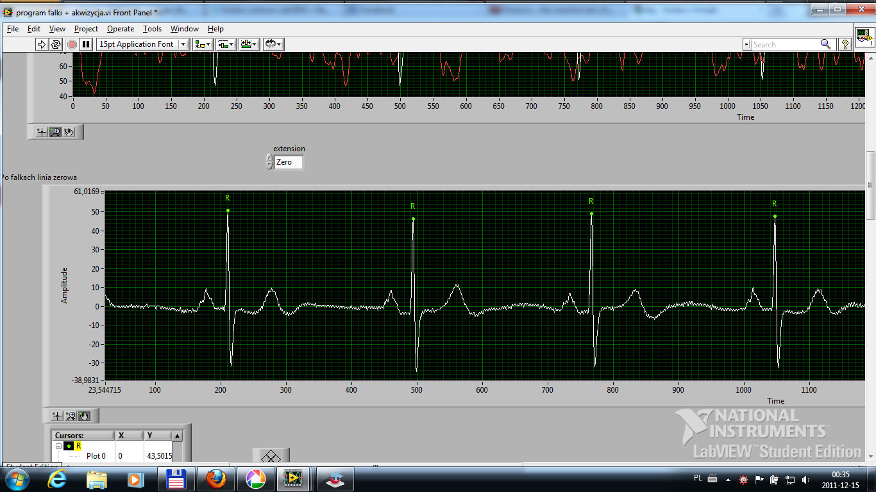Open the Distribute Objects dropdown
876x492 pixels.
pos(225,44)
